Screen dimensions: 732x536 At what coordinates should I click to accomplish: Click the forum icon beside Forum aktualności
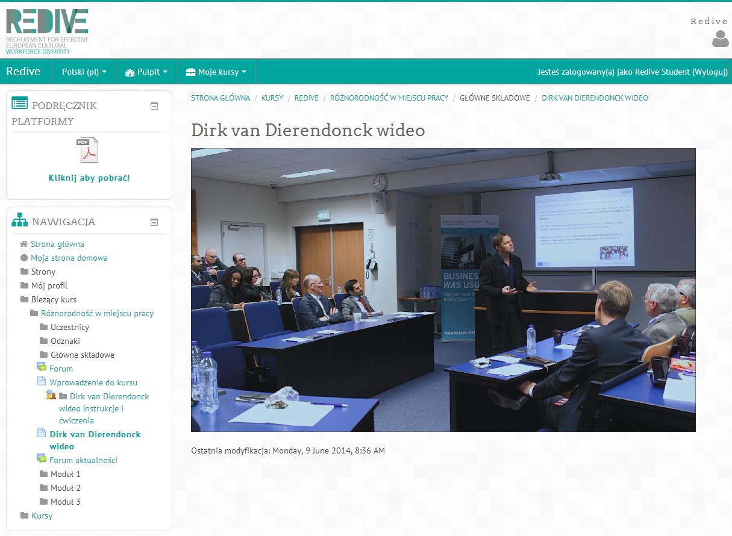tap(42, 460)
